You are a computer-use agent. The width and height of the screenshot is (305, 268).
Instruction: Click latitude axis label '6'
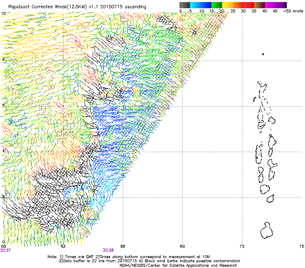(3, 105)
